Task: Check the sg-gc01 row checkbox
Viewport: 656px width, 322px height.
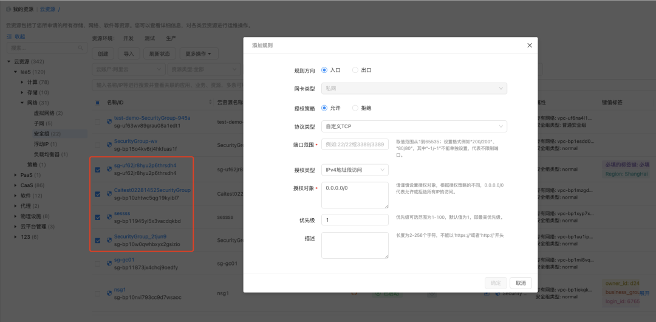Action: click(97, 264)
